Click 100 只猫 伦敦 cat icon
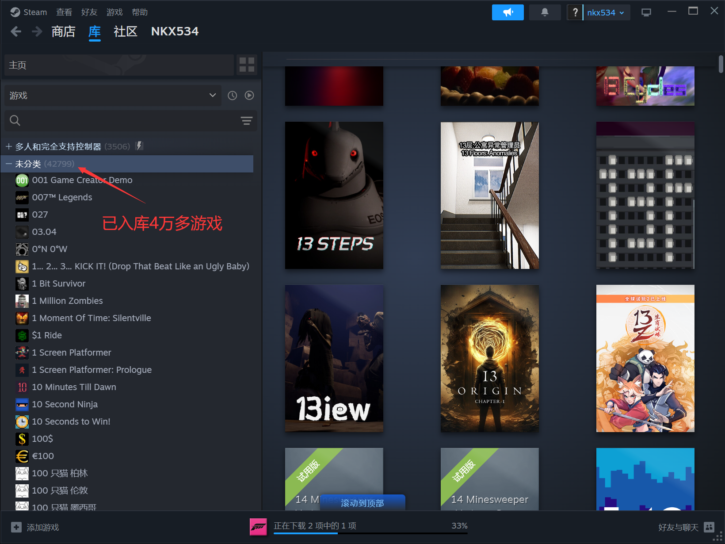This screenshot has width=725, height=544. pyautogui.click(x=22, y=490)
